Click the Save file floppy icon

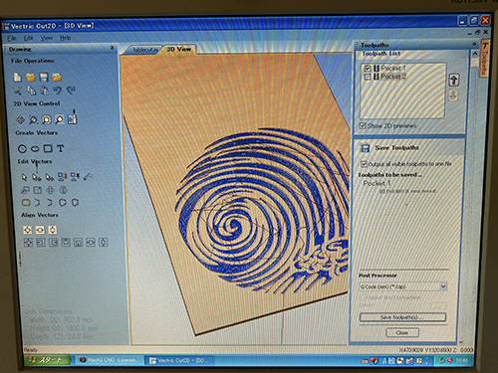tap(44, 78)
